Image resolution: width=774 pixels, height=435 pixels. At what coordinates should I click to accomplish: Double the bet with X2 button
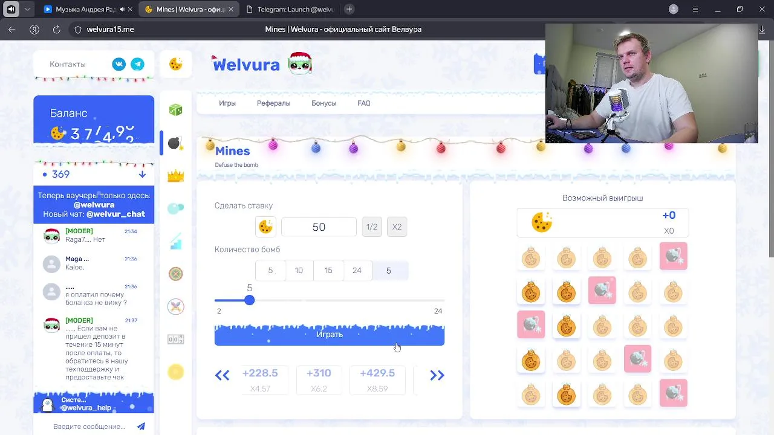click(x=397, y=227)
